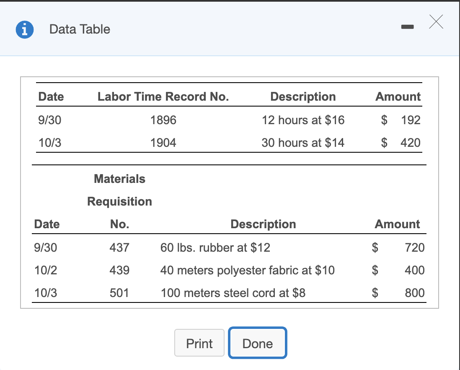This screenshot has height=370, width=460.
Task: Click the blue info icon
Action: point(24,29)
